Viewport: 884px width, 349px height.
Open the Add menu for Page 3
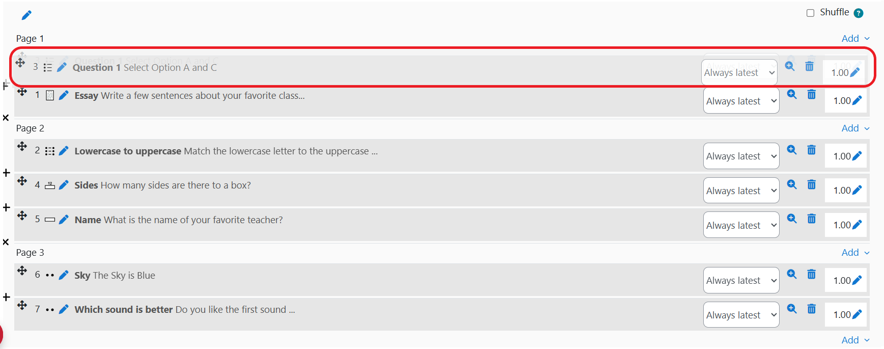855,253
